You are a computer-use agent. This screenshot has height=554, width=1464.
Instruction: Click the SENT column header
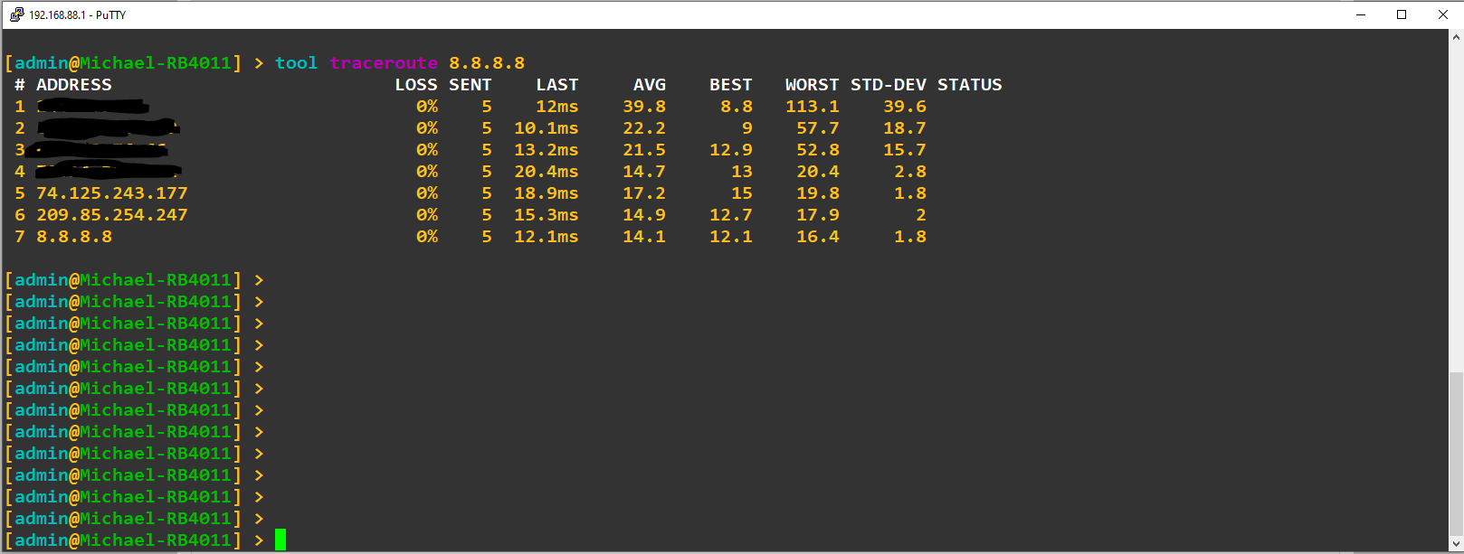click(471, 85)
